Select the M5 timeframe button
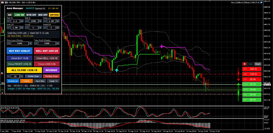273x133 pixels. click(x=252, y=95)
